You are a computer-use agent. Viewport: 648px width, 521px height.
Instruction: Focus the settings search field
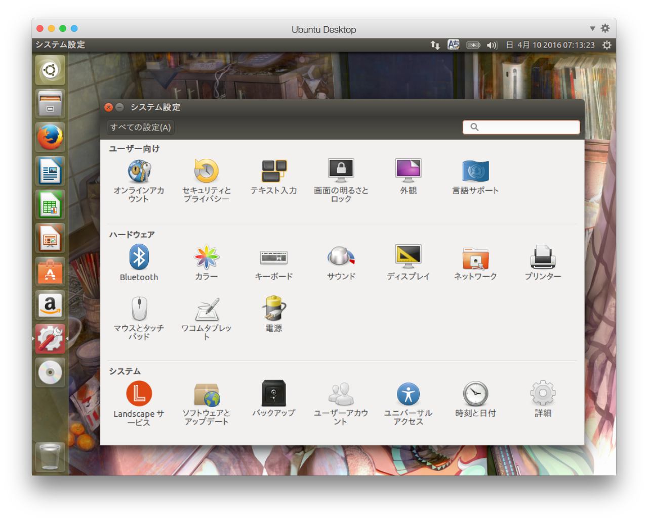click(521, 127)
